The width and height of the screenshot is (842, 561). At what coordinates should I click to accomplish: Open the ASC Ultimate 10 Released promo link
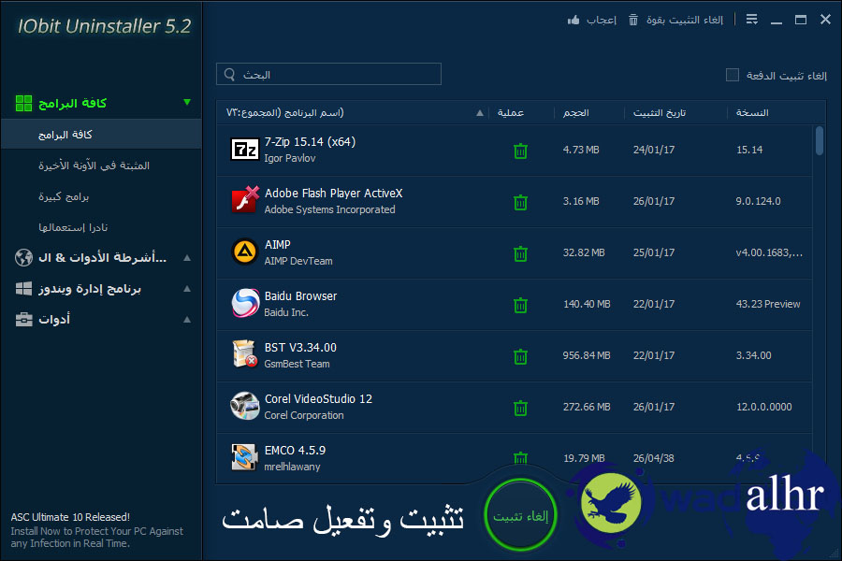pyautogui.click(x=70, y=517)
